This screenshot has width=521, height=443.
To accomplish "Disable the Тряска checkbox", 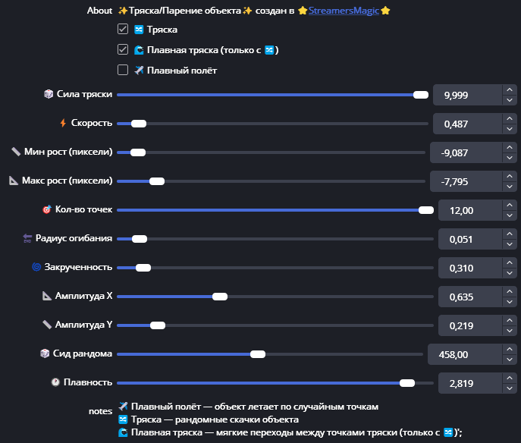I will [x=123, y=30].
